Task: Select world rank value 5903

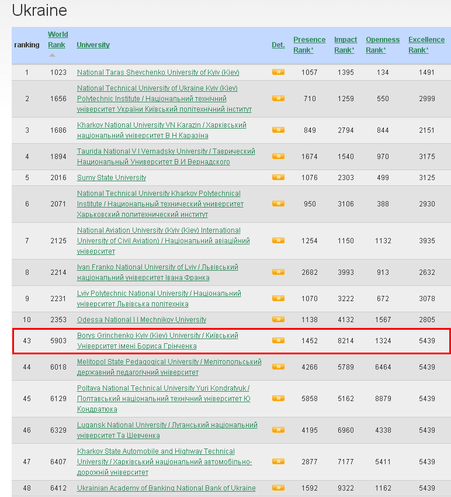Action: point(58,341)
